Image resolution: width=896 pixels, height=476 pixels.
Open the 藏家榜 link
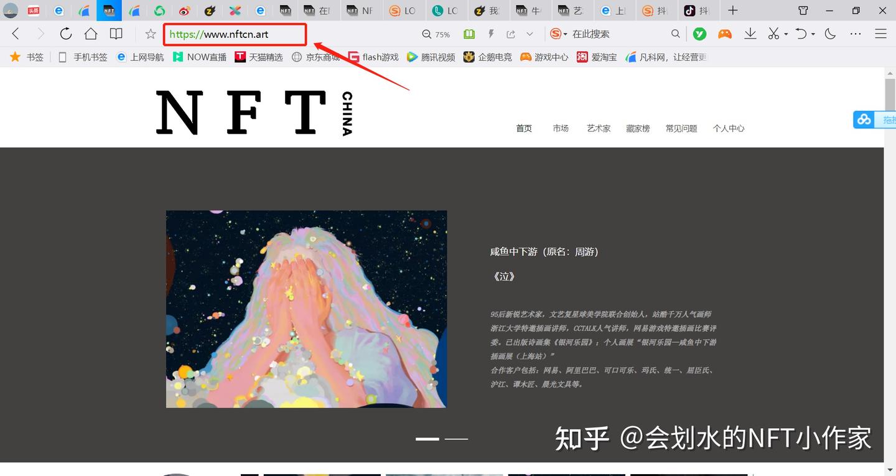[638, 128]
